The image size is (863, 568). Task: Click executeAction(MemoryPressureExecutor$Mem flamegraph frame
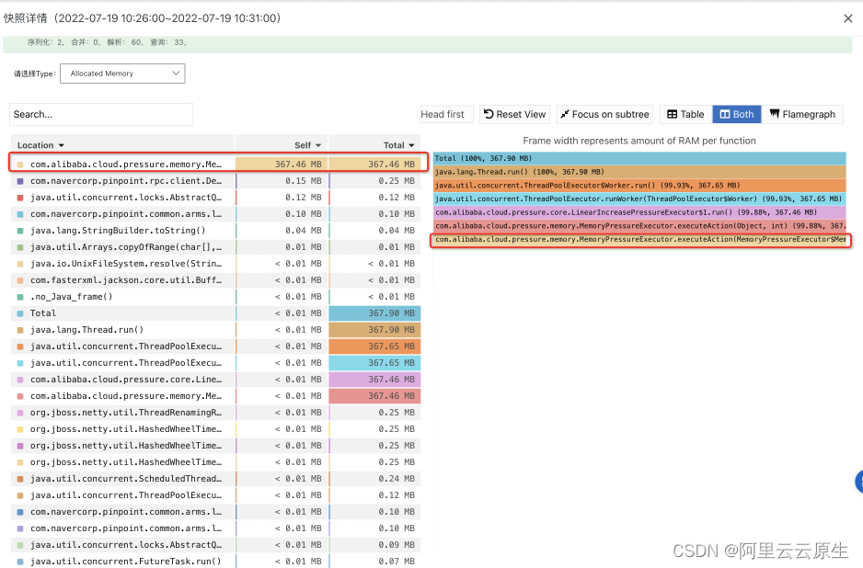(x=639, y=240)
